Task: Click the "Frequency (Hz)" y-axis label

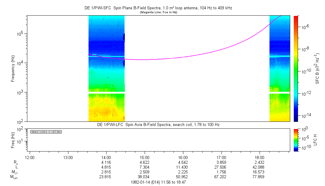Action: point(13,68)
